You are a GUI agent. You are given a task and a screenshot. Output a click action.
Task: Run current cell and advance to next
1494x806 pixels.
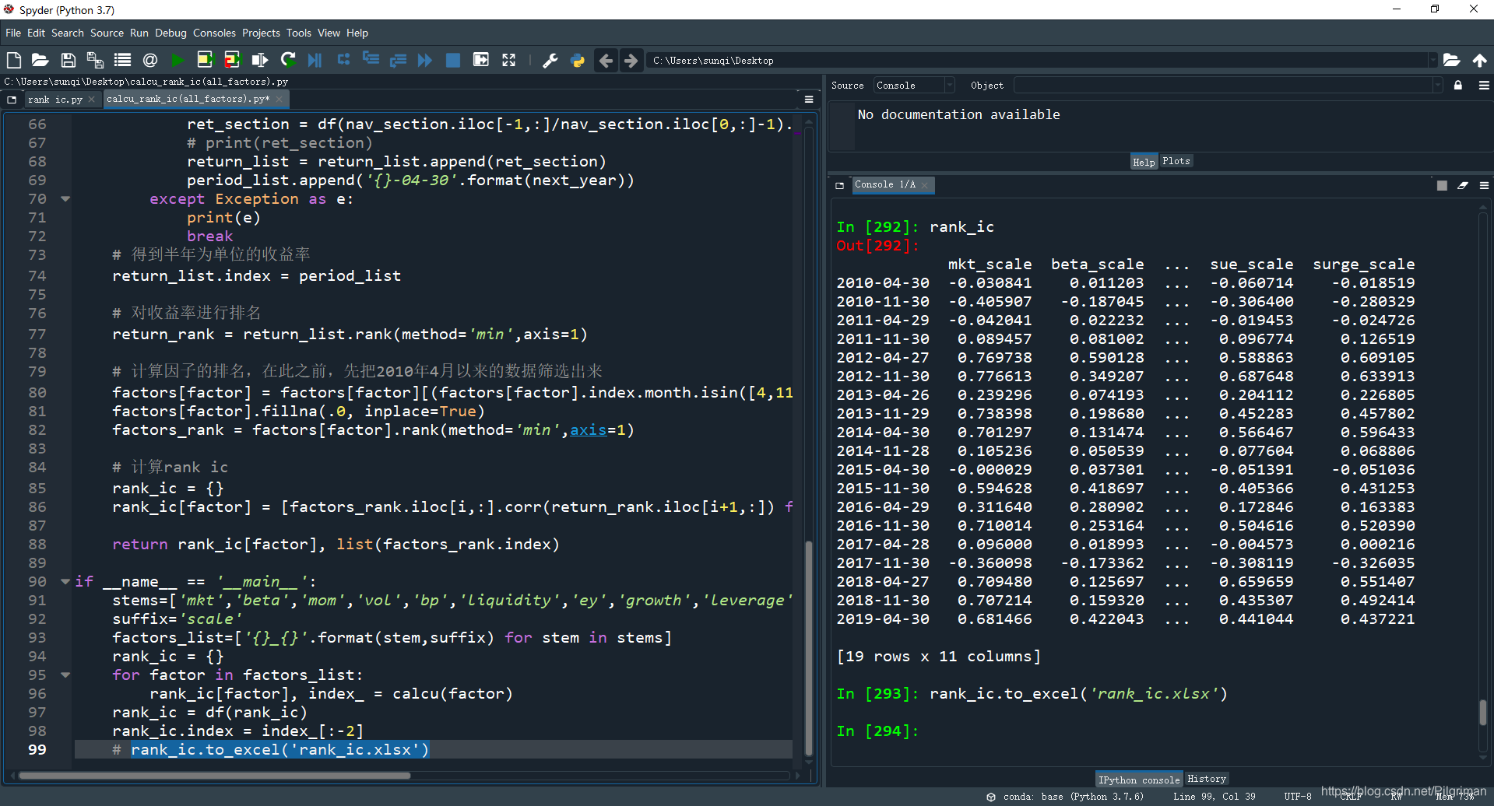pyautogui.click(x=232, y=60)
